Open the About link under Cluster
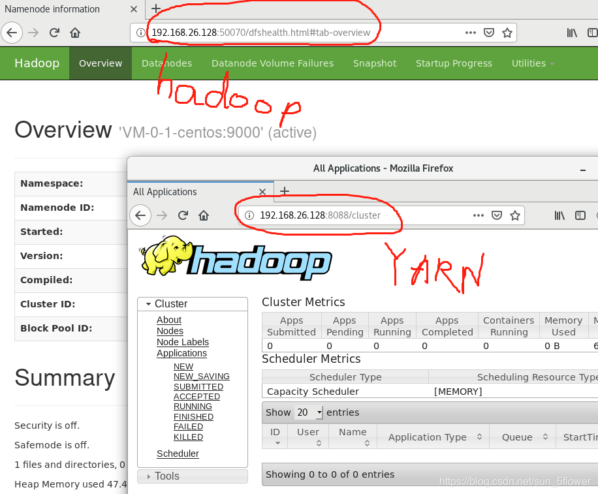The height and width of the screenshot is (494, 598). point(169,320)
